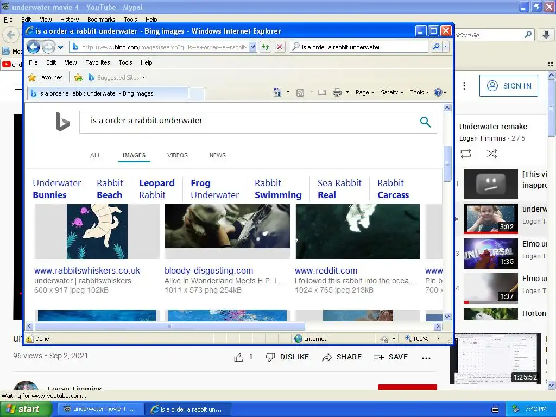This screenshot has width=556, height=417.
Task: Click the RSS feeds icon
Action: click(x=300, y=92)
